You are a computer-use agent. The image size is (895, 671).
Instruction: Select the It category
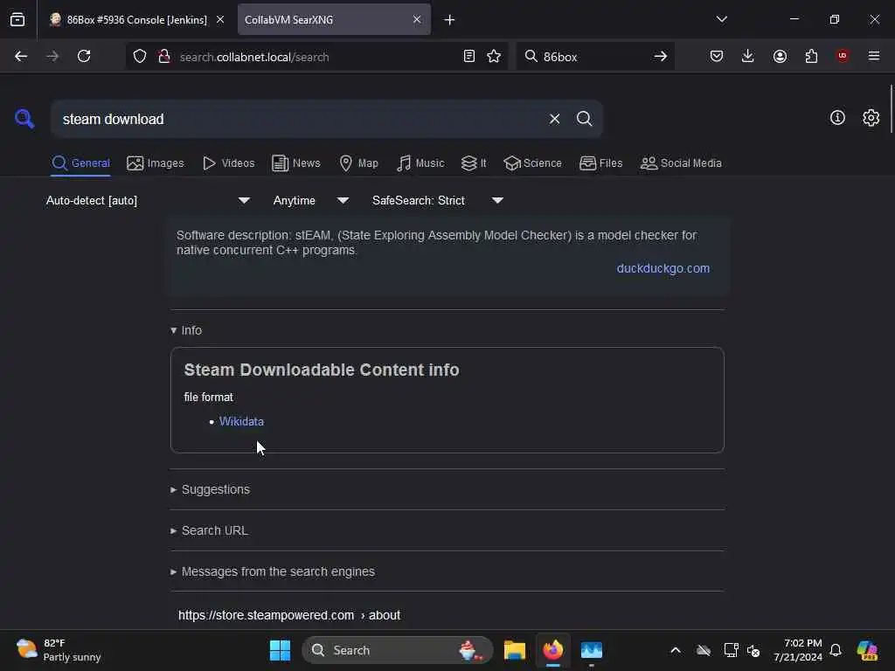tap(474, 163)
